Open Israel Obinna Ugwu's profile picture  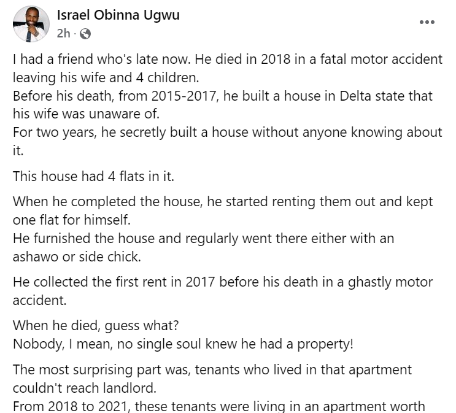[x=31, y=24]
